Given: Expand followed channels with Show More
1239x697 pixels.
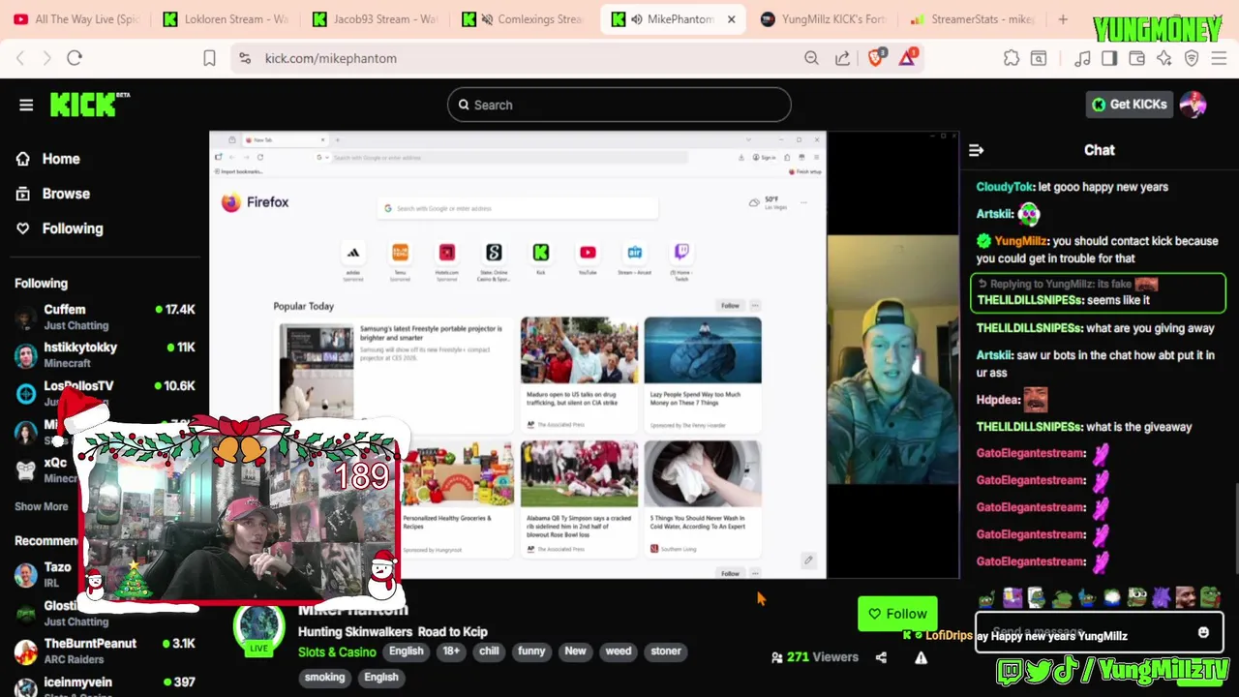Looking at the screenshot, I should 42,506.
